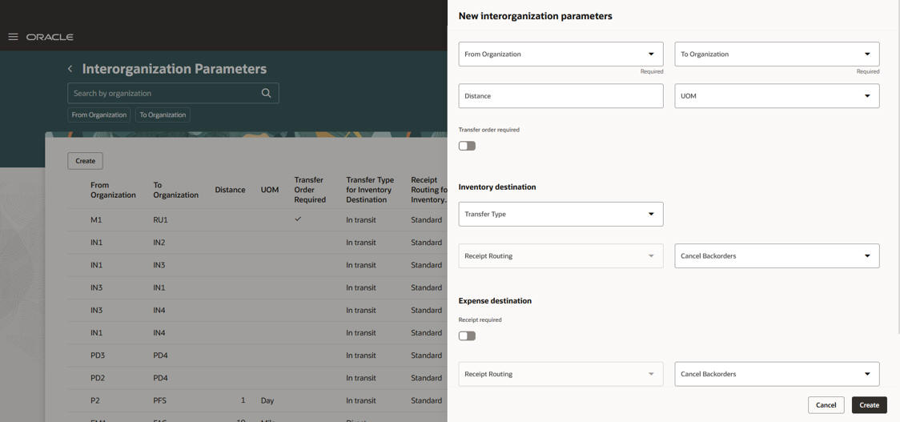Click the RU1 cell in the table
This screenshot has height=422, width=900.
click(x=161, y=220)
